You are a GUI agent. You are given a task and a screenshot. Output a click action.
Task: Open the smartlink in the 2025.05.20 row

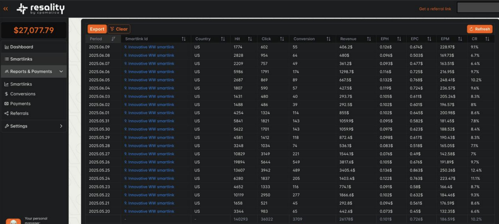[149, 211]
